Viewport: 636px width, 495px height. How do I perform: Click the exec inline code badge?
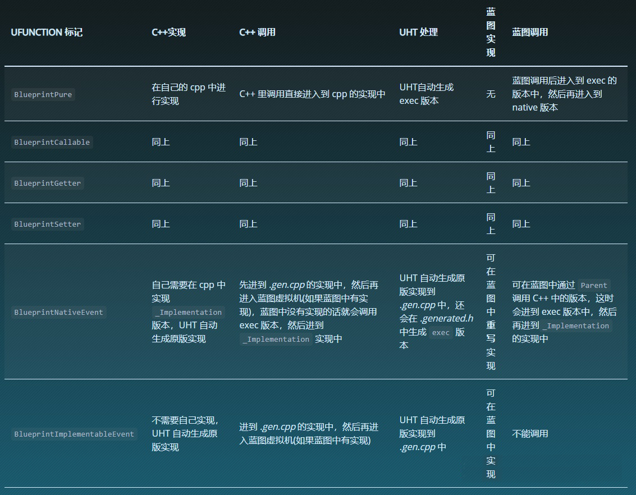coord(441,332)
